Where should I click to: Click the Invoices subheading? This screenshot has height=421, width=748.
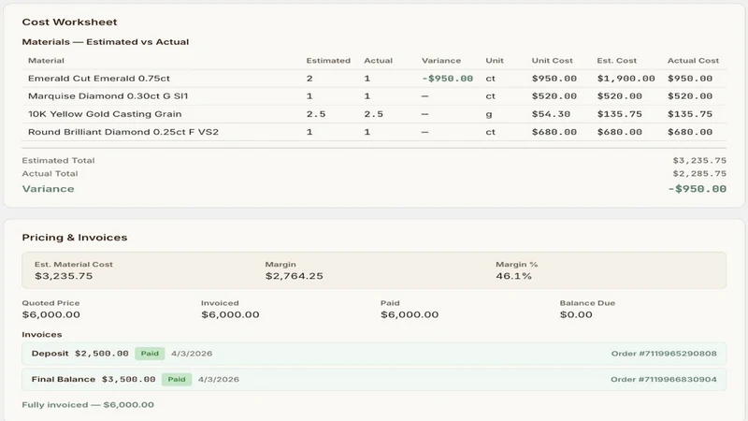[x=42, y=335]
